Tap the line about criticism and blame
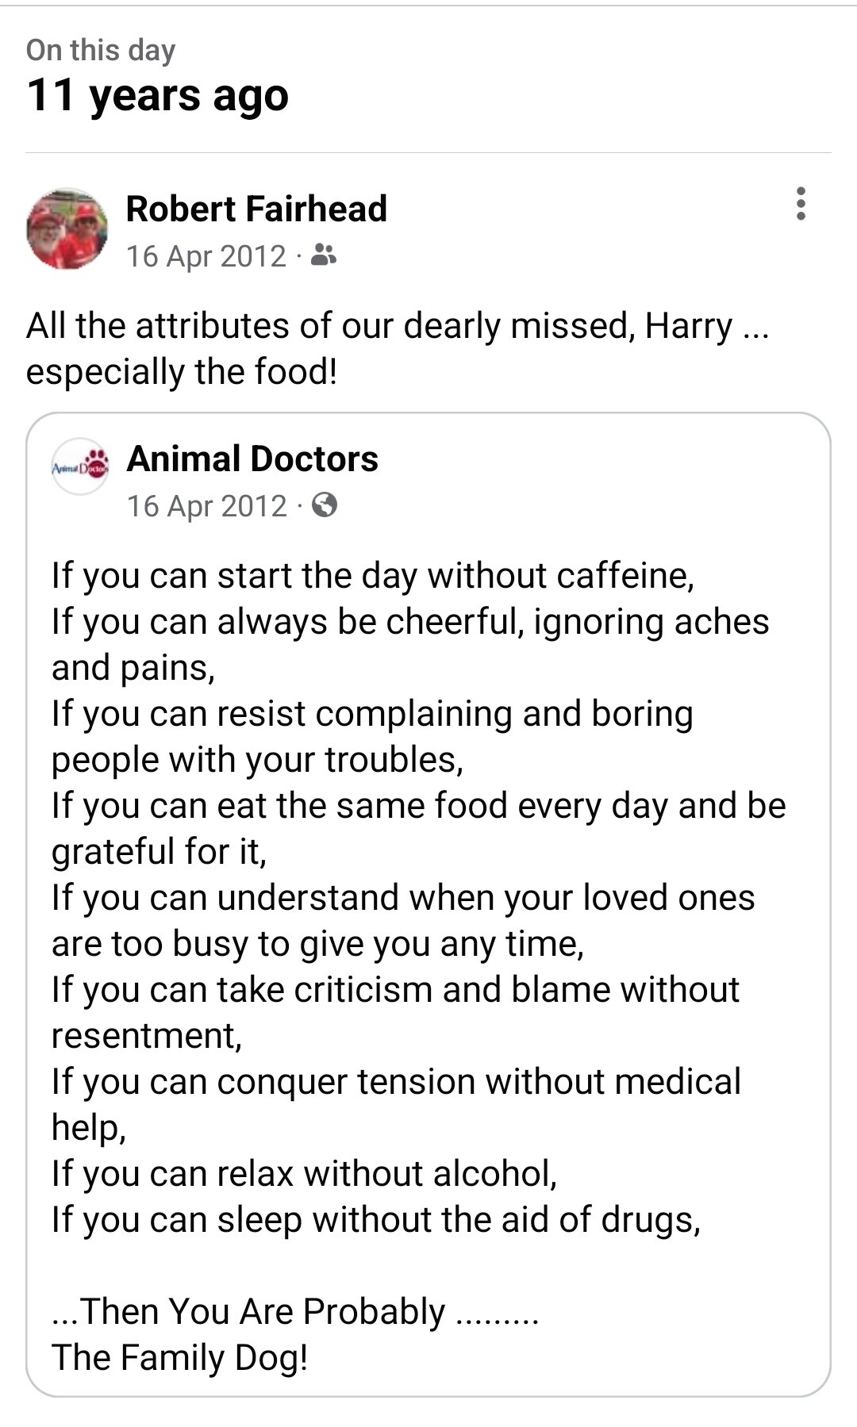The image size is (857, 1427). point(395,990)
